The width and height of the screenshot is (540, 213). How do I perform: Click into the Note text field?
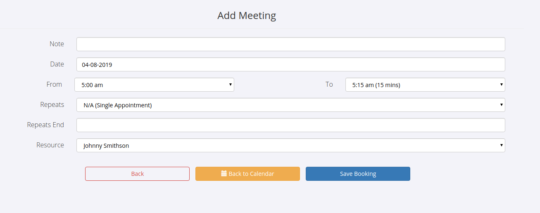pos(290,44)
